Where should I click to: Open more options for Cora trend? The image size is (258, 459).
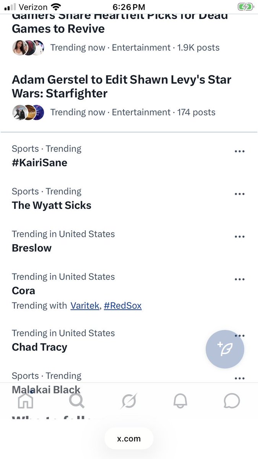pyautogui.click(x=239, y=280)
